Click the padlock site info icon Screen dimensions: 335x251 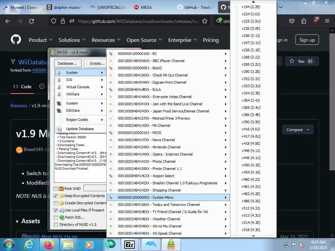(62, 21)
